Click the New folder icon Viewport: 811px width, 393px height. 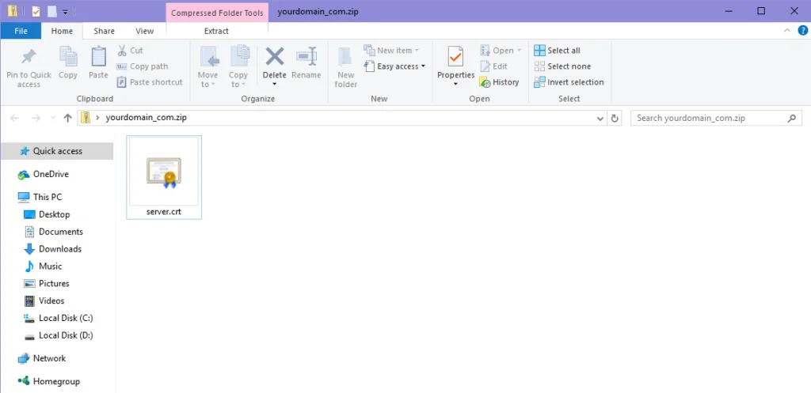coord(346,58)
